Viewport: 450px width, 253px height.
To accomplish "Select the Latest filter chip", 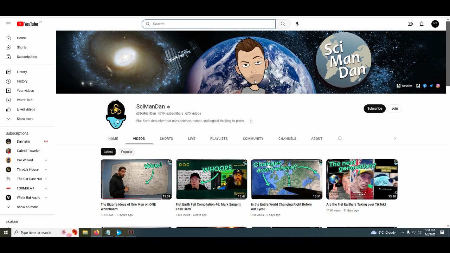I will pos(108,152).
